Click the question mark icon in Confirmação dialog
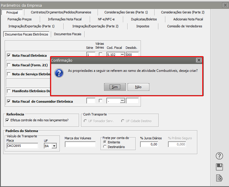 (x=59, y=73)
